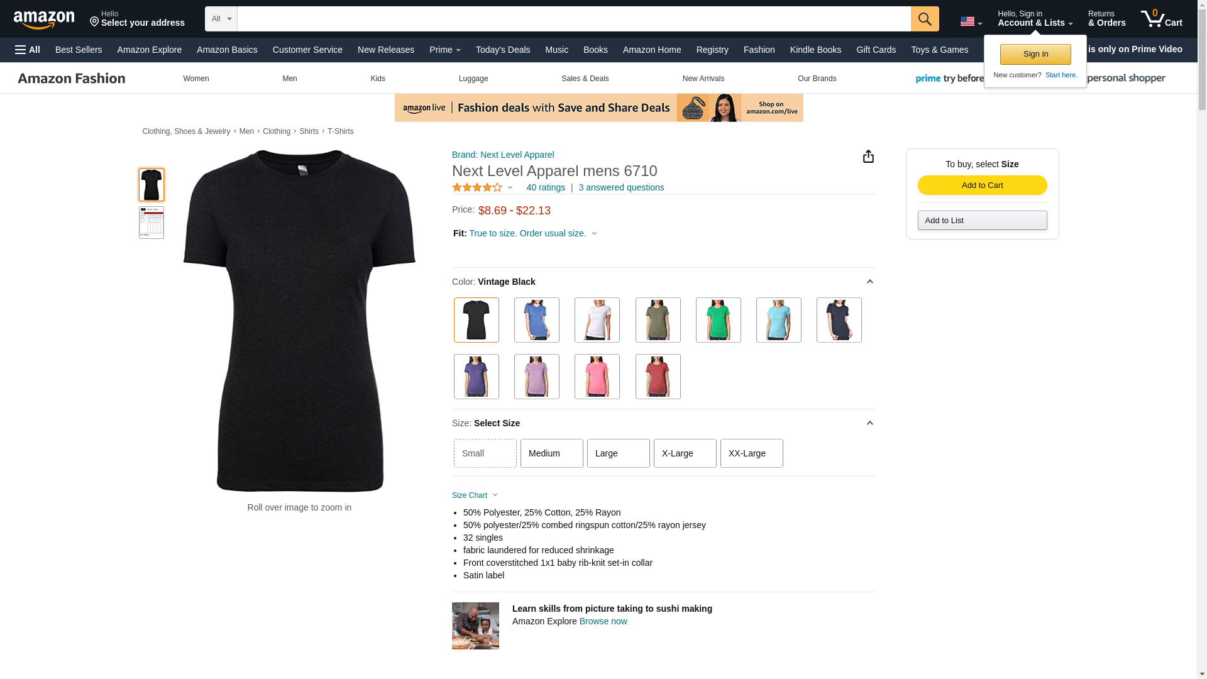
Task: Click the Add to Cart button
Action: pos(983,185)
